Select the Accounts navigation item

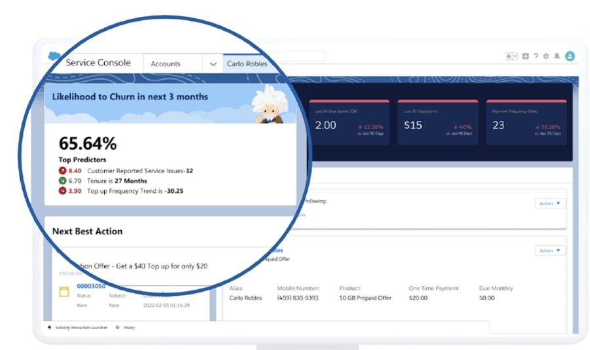tap(166, 64)
